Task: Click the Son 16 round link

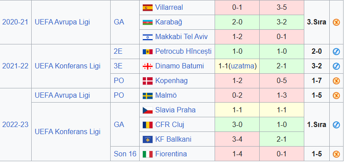Action: point(125,154)
